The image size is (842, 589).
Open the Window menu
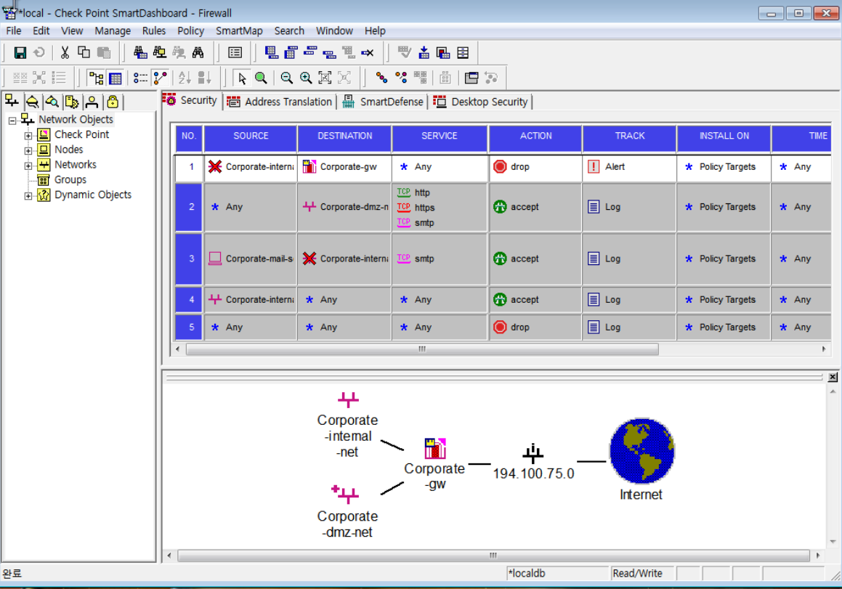[x=334, y=31]
